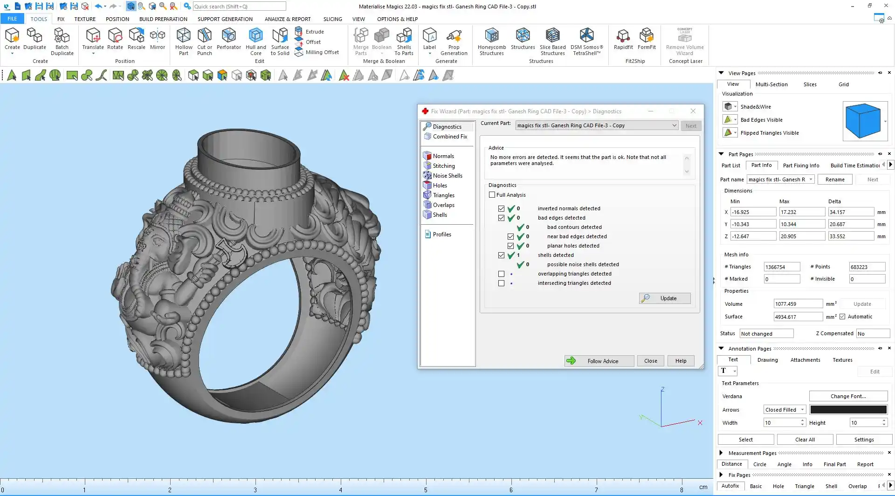
Task: Click the Quick search input field
Action: (239, 7)
